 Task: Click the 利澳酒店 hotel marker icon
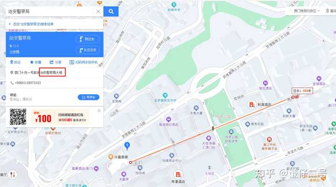pos(252,104)
